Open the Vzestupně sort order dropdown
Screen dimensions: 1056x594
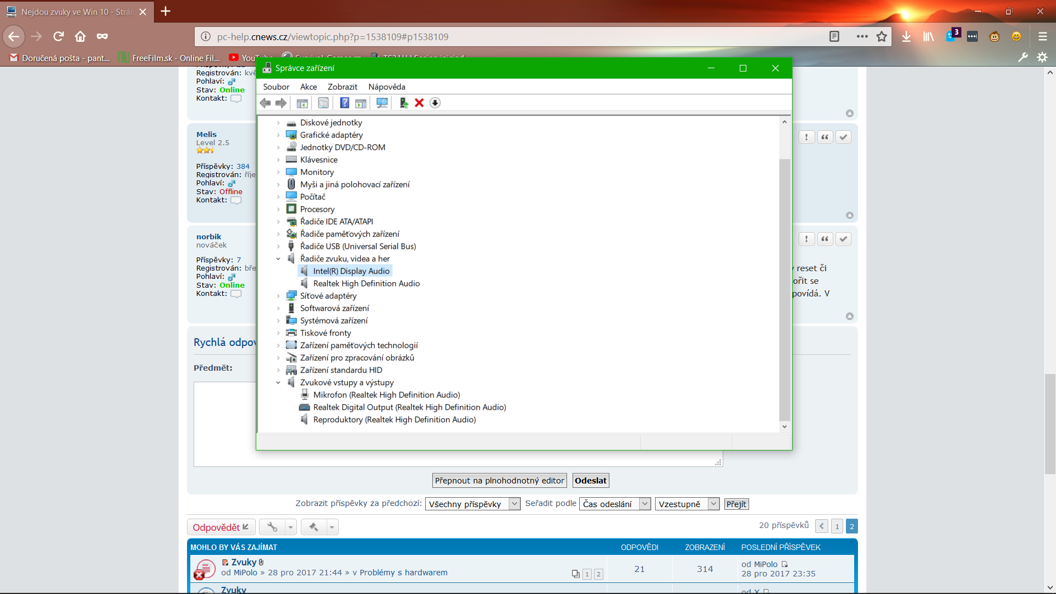(687, 504)
